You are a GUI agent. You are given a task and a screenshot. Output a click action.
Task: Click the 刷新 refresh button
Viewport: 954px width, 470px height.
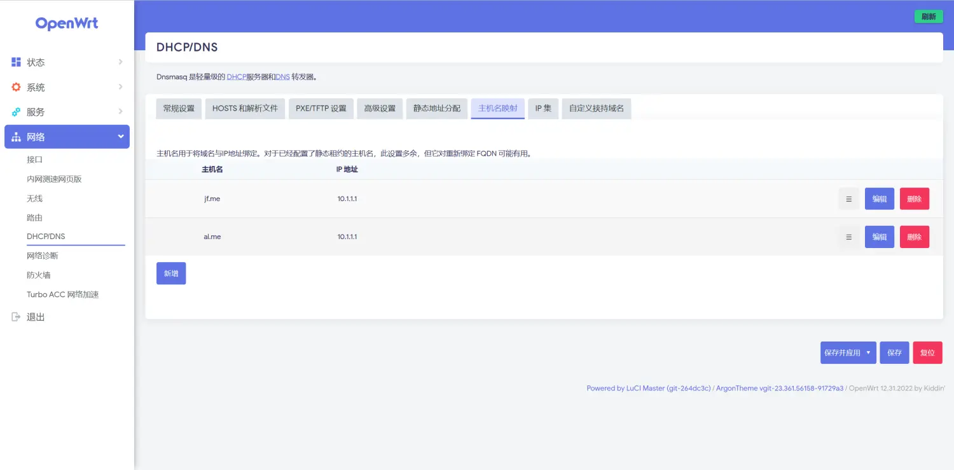point(928,16)
